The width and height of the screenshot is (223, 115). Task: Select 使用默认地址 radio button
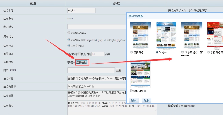coord(69,40)
